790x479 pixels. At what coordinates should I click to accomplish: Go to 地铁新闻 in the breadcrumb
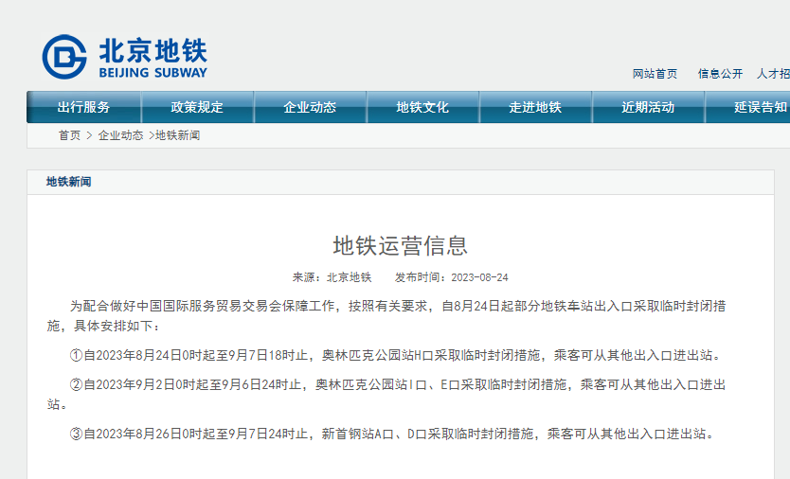coord(178,135)
